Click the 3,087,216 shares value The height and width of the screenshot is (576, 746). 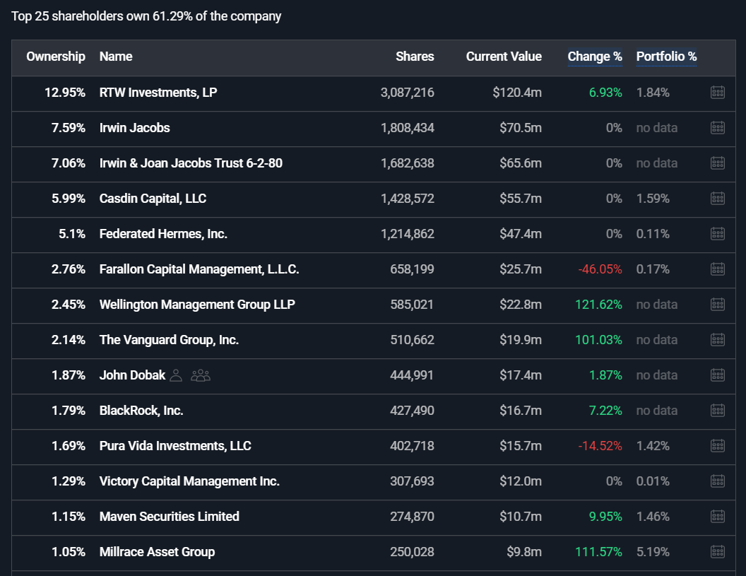(x=407, y=93)
